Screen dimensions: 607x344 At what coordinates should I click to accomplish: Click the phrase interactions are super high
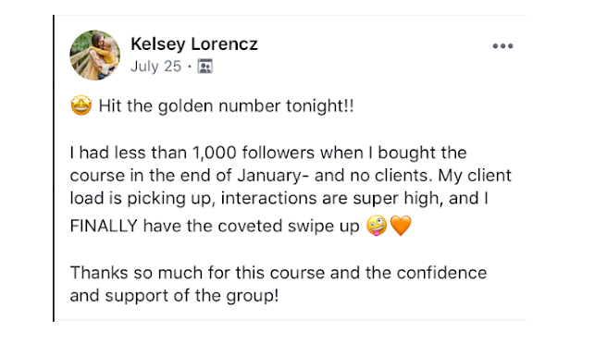pos(332,199)
